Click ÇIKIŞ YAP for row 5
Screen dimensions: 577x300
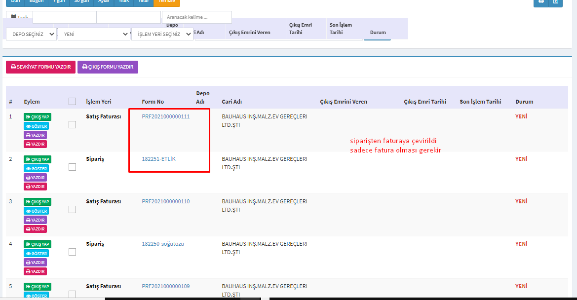37,287
